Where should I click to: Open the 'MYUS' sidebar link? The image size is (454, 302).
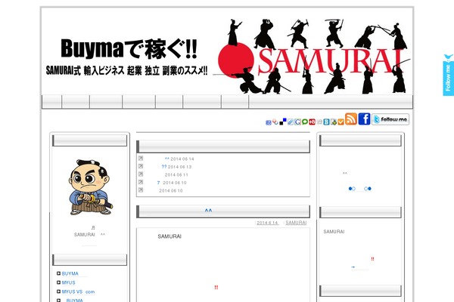[x=68, y=282]
